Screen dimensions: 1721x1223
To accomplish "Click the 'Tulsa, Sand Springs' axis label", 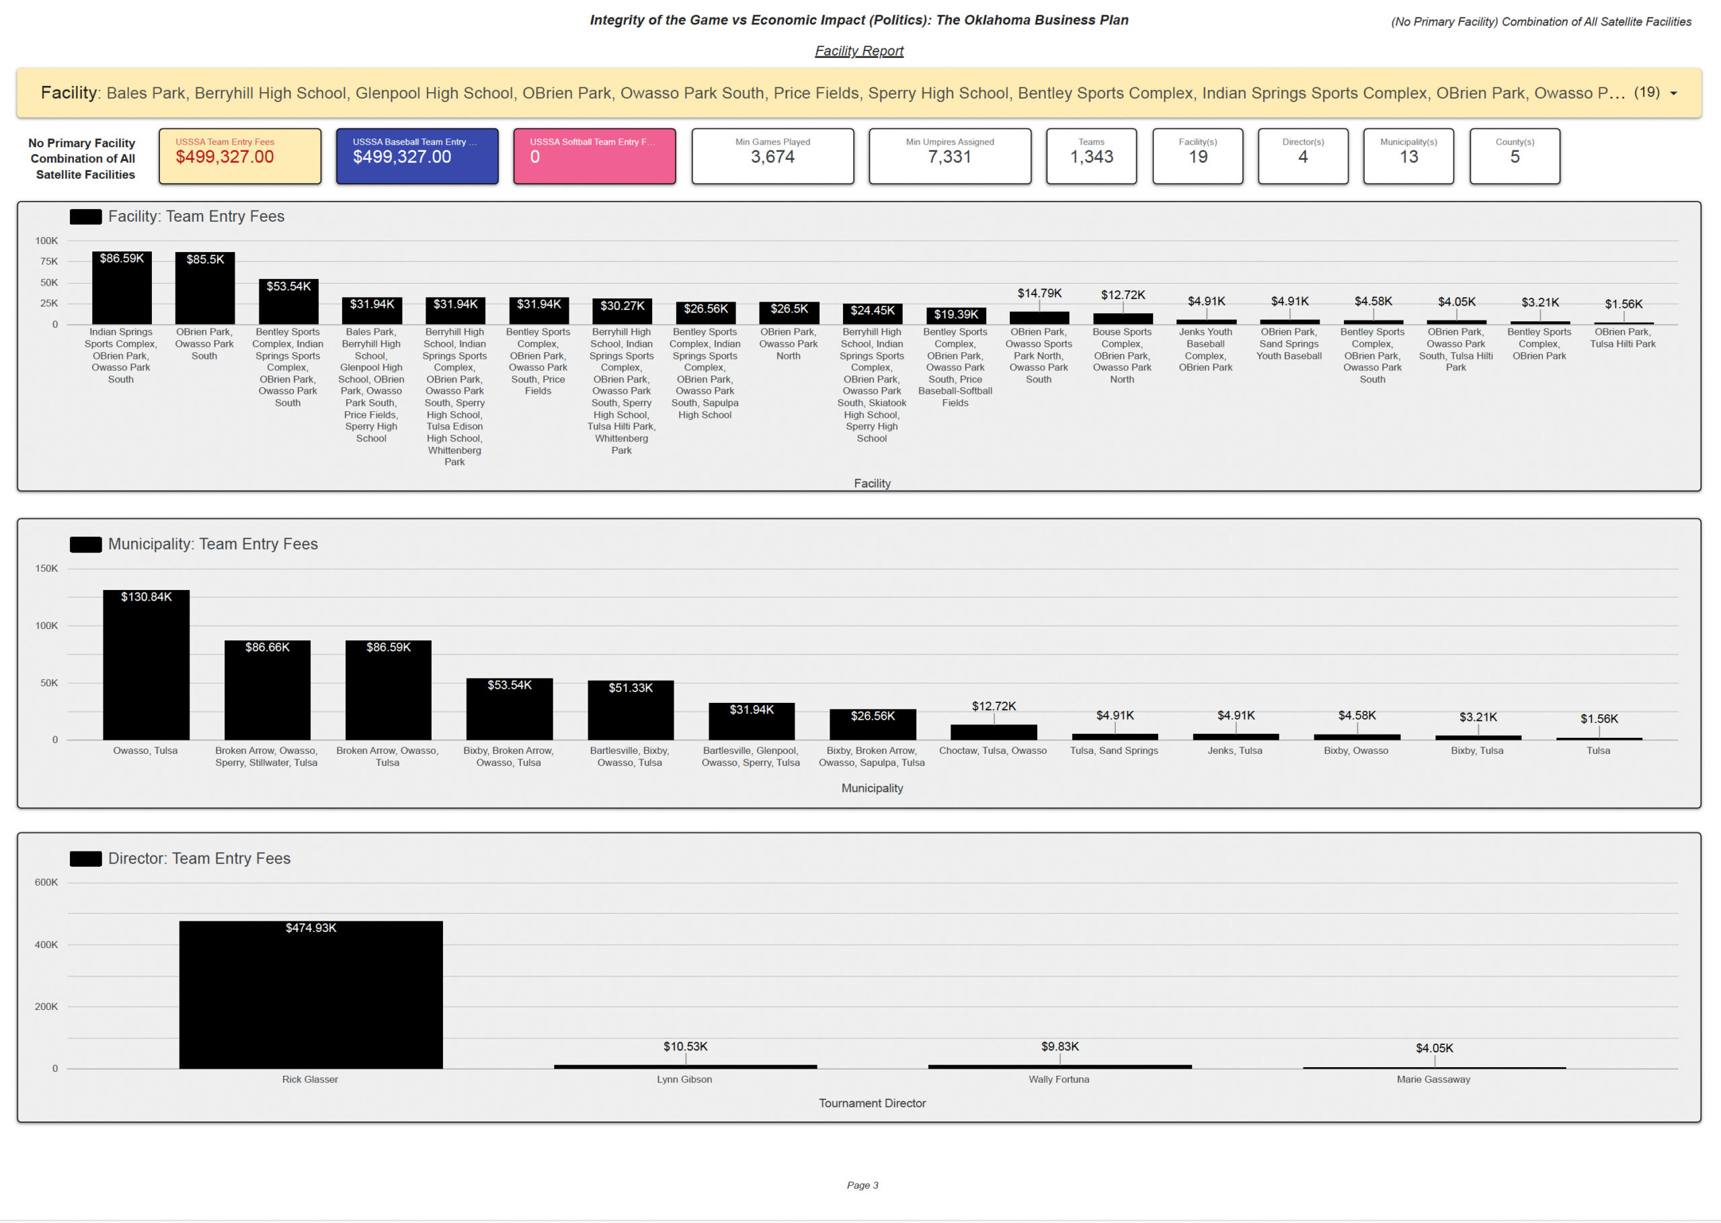I will tap(1114, 751).
